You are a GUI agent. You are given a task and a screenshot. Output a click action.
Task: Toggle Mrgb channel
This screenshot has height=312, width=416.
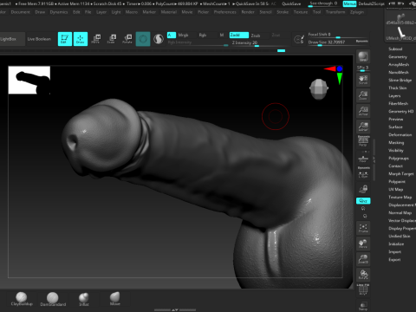183,35
